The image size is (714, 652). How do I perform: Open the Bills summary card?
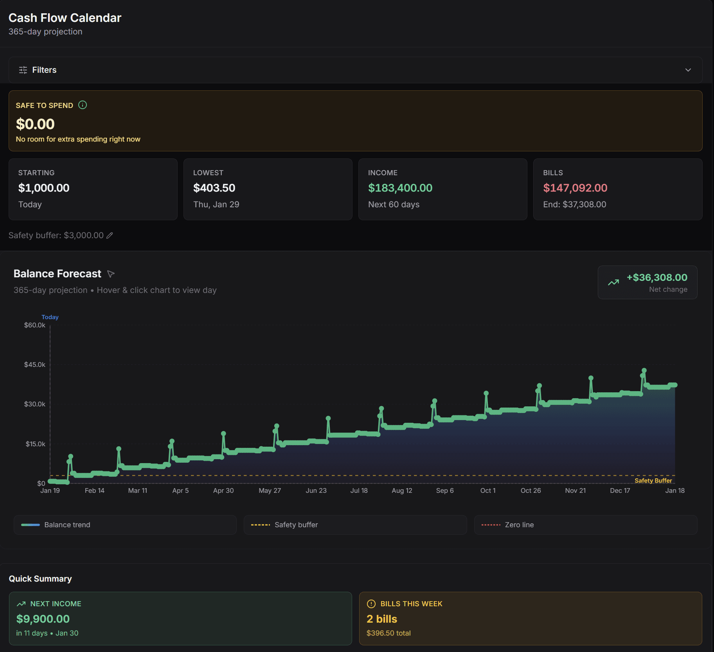tap(617, 189)
